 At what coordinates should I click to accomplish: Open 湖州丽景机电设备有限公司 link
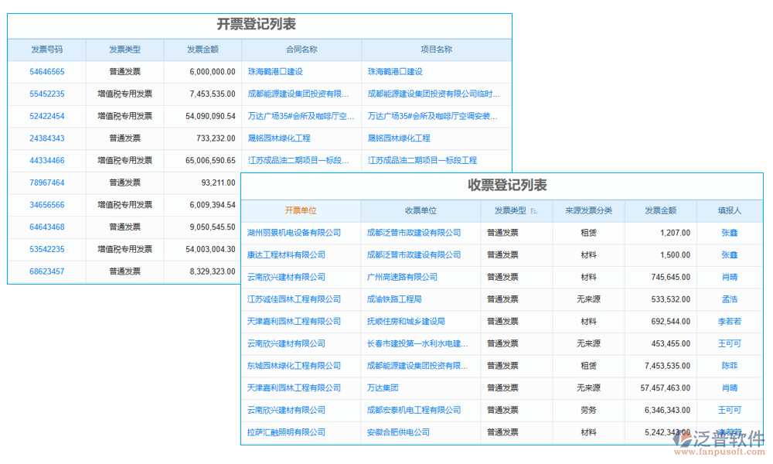[294, 233]
